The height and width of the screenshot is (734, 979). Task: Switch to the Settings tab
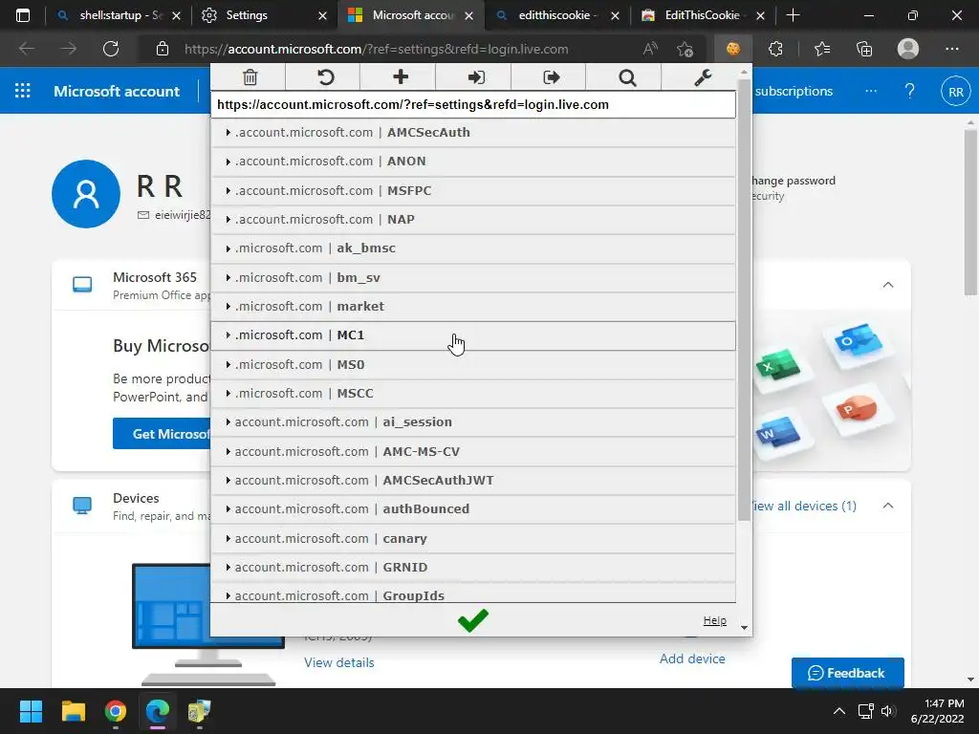262,15
